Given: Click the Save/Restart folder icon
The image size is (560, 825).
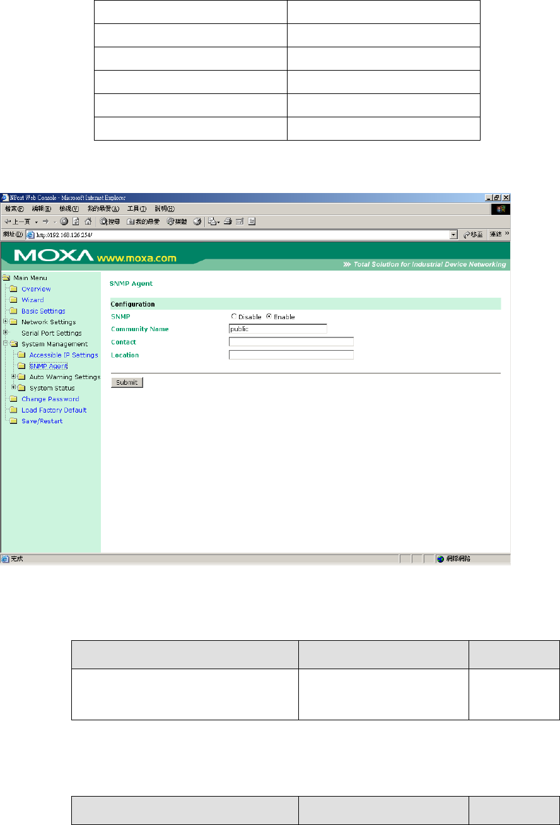Looking at the screenshot, I should pyautogui.click(x=13, y=421).
